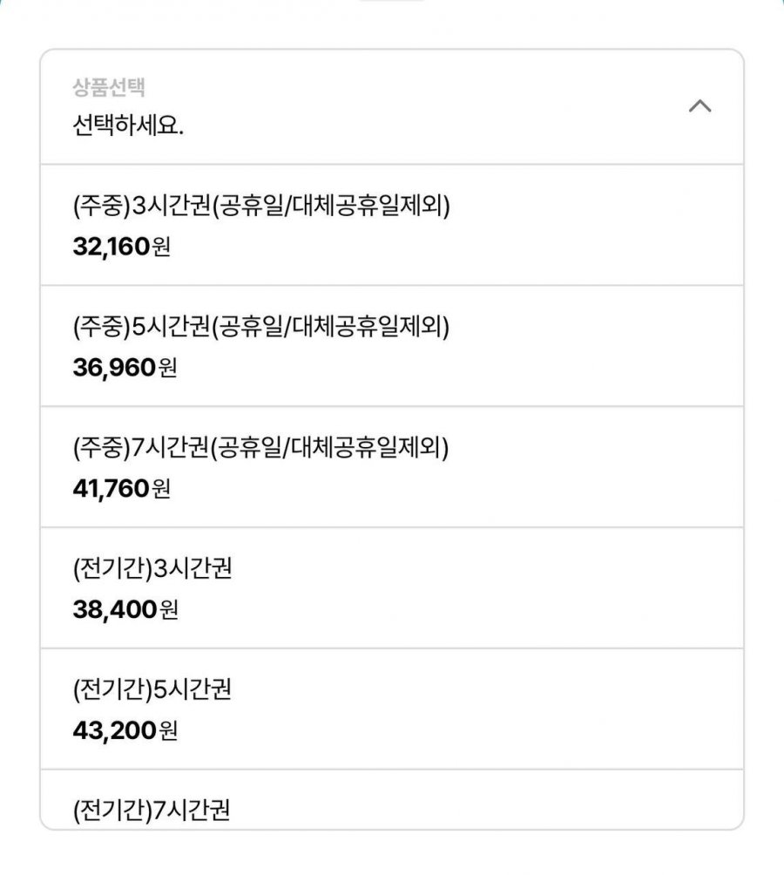
Task: Select the (전기간)3시간권 option
Action: (x=391, y=587)
